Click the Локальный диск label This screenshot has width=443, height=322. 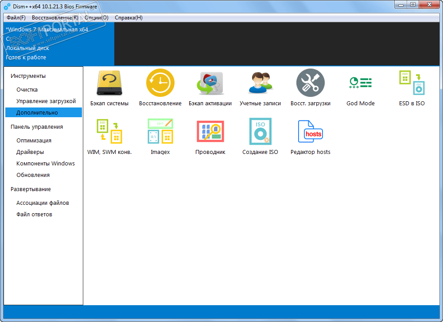click(x=27, y=48)
